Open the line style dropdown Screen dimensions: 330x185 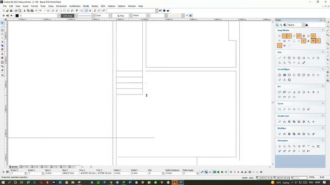pyautogui.click(x=93, y=16)
